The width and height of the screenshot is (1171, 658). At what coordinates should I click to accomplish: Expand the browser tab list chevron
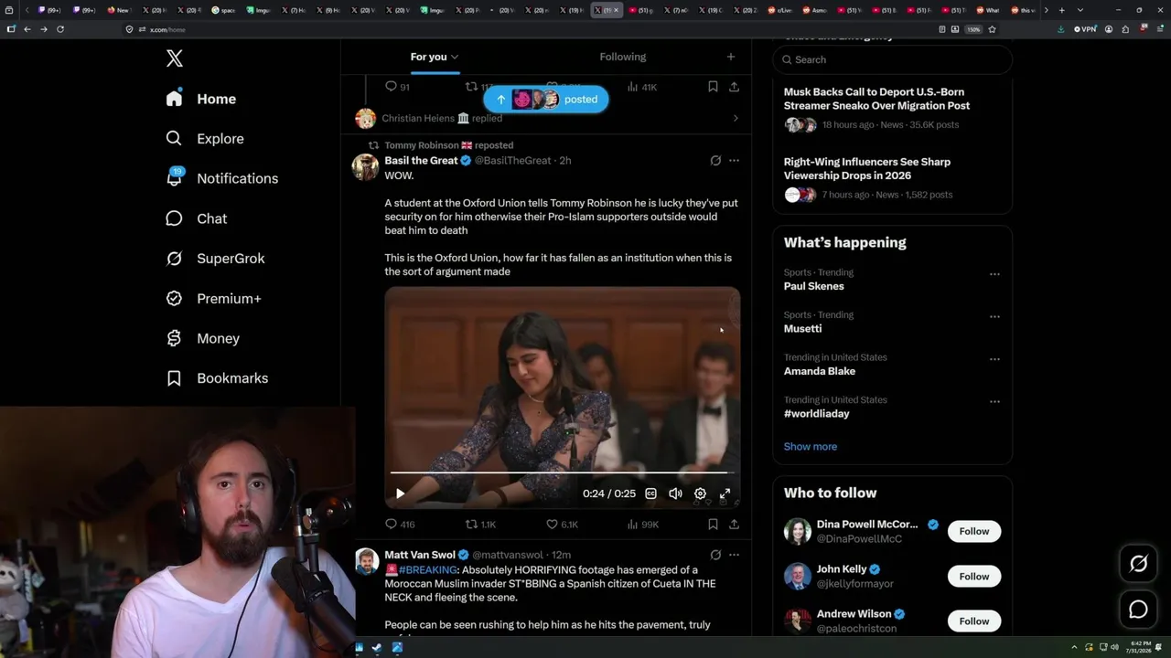click(1080, 10)
